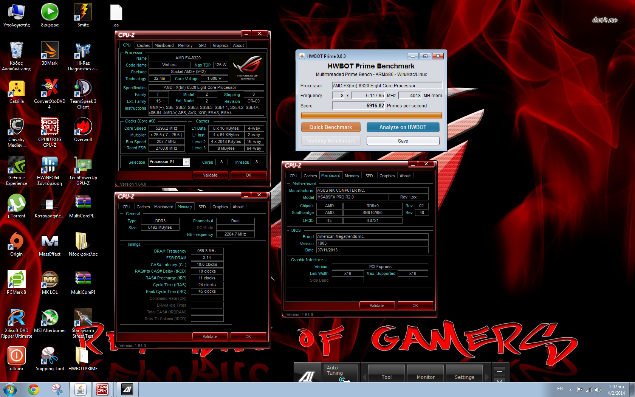Open Mainboard tab in top CPU-Z window
The image size is (635, 397).
click(164, 45)
